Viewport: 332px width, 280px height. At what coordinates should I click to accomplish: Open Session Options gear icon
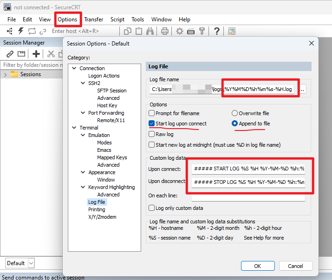(x=180, y=31)
